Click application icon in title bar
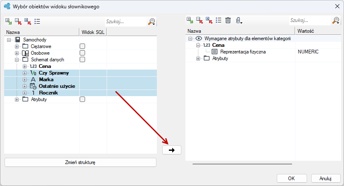Screen dimensions: 344x186 click(x=7, y=6)
